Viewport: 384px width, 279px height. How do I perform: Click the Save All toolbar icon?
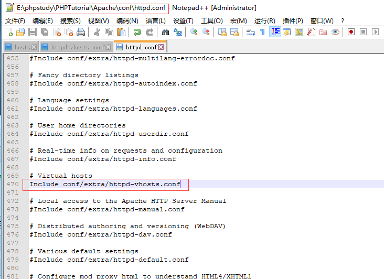click(45, 32)
